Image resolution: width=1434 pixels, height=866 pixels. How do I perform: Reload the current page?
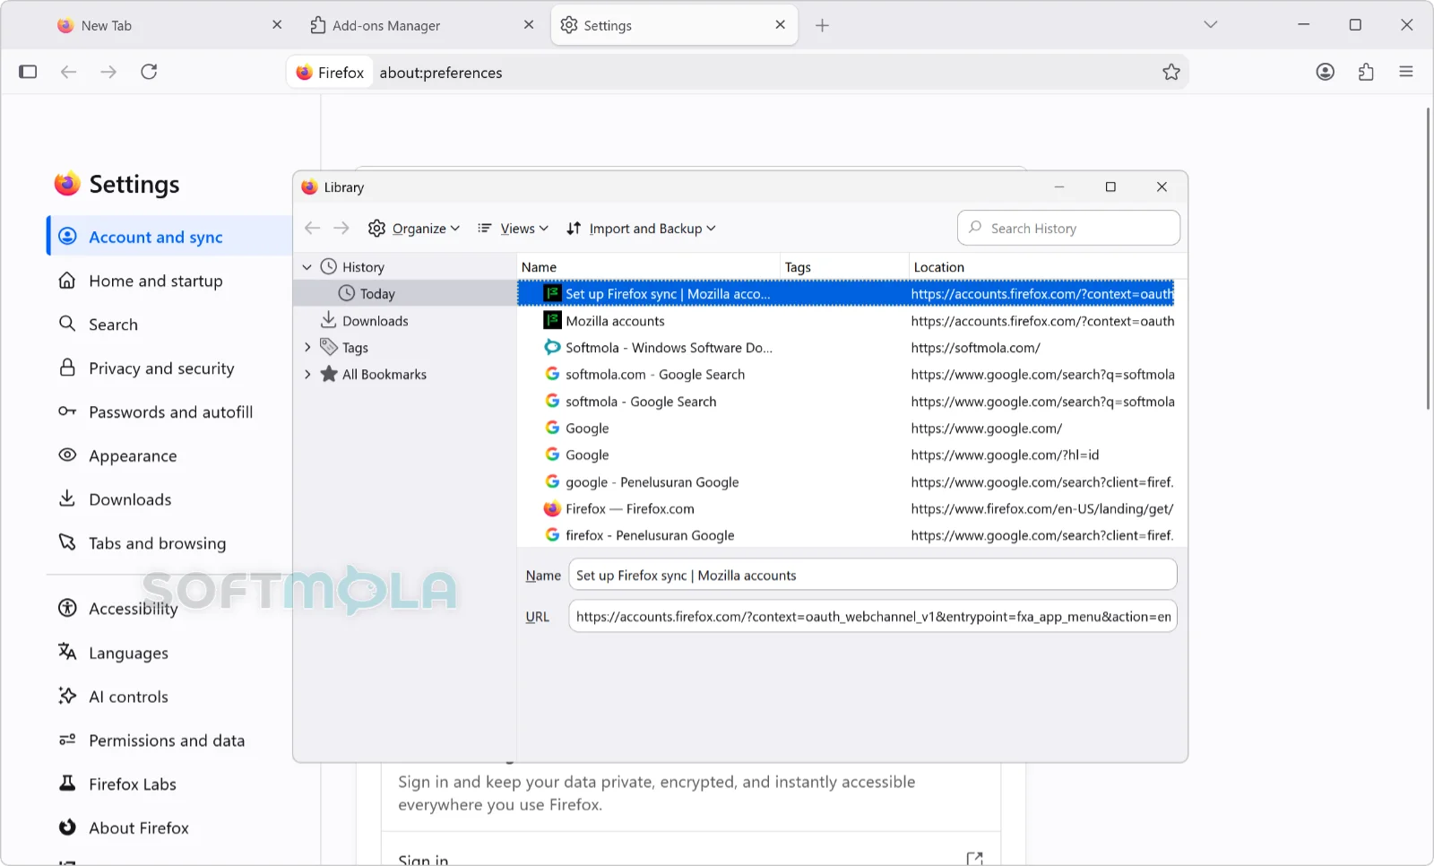point(149,72)
